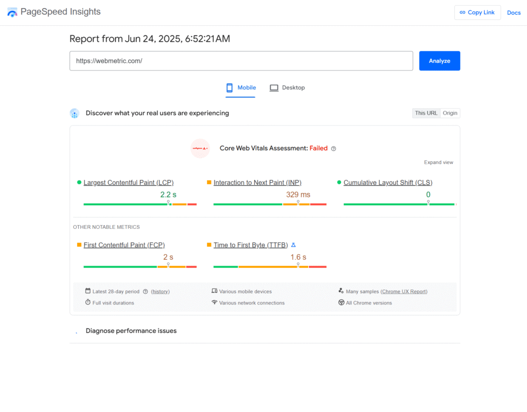Click the Core Web Vitals failed pulse icon
This screenshot has height=412, width=527.
(x=200, y=149)
